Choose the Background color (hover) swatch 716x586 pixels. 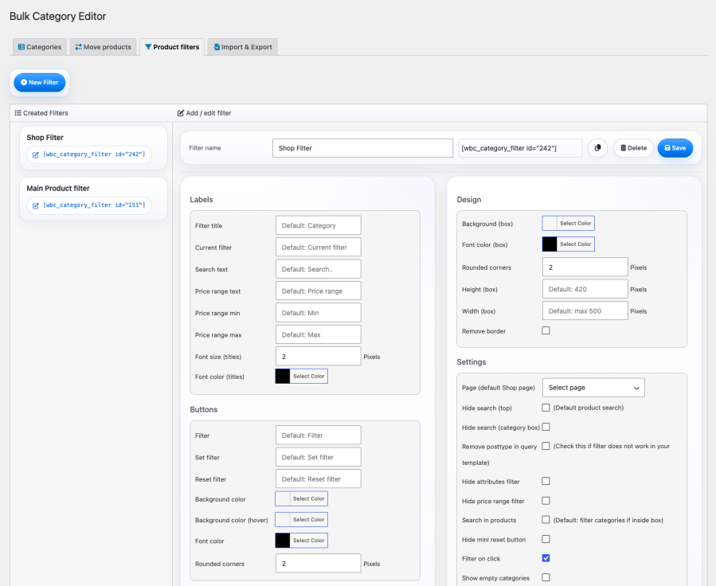pyautogui.click(x=301, y=519)
